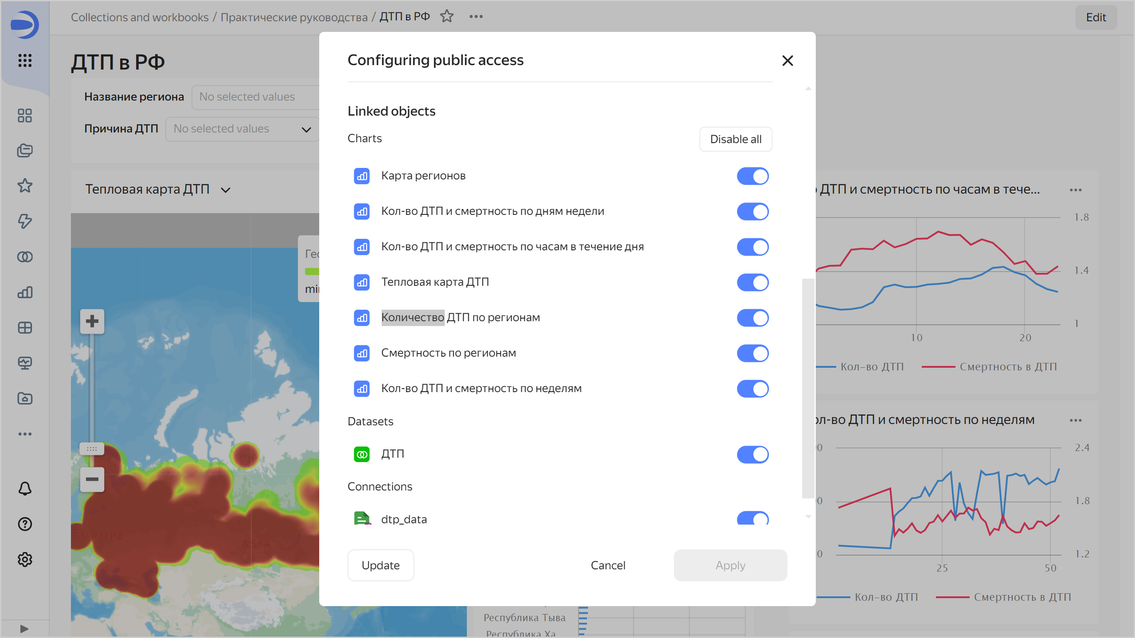Go to Collections and workbooks breadcrumb
Image resolution: width=1135 pixels, height=638 pixels.
[140, 17]
